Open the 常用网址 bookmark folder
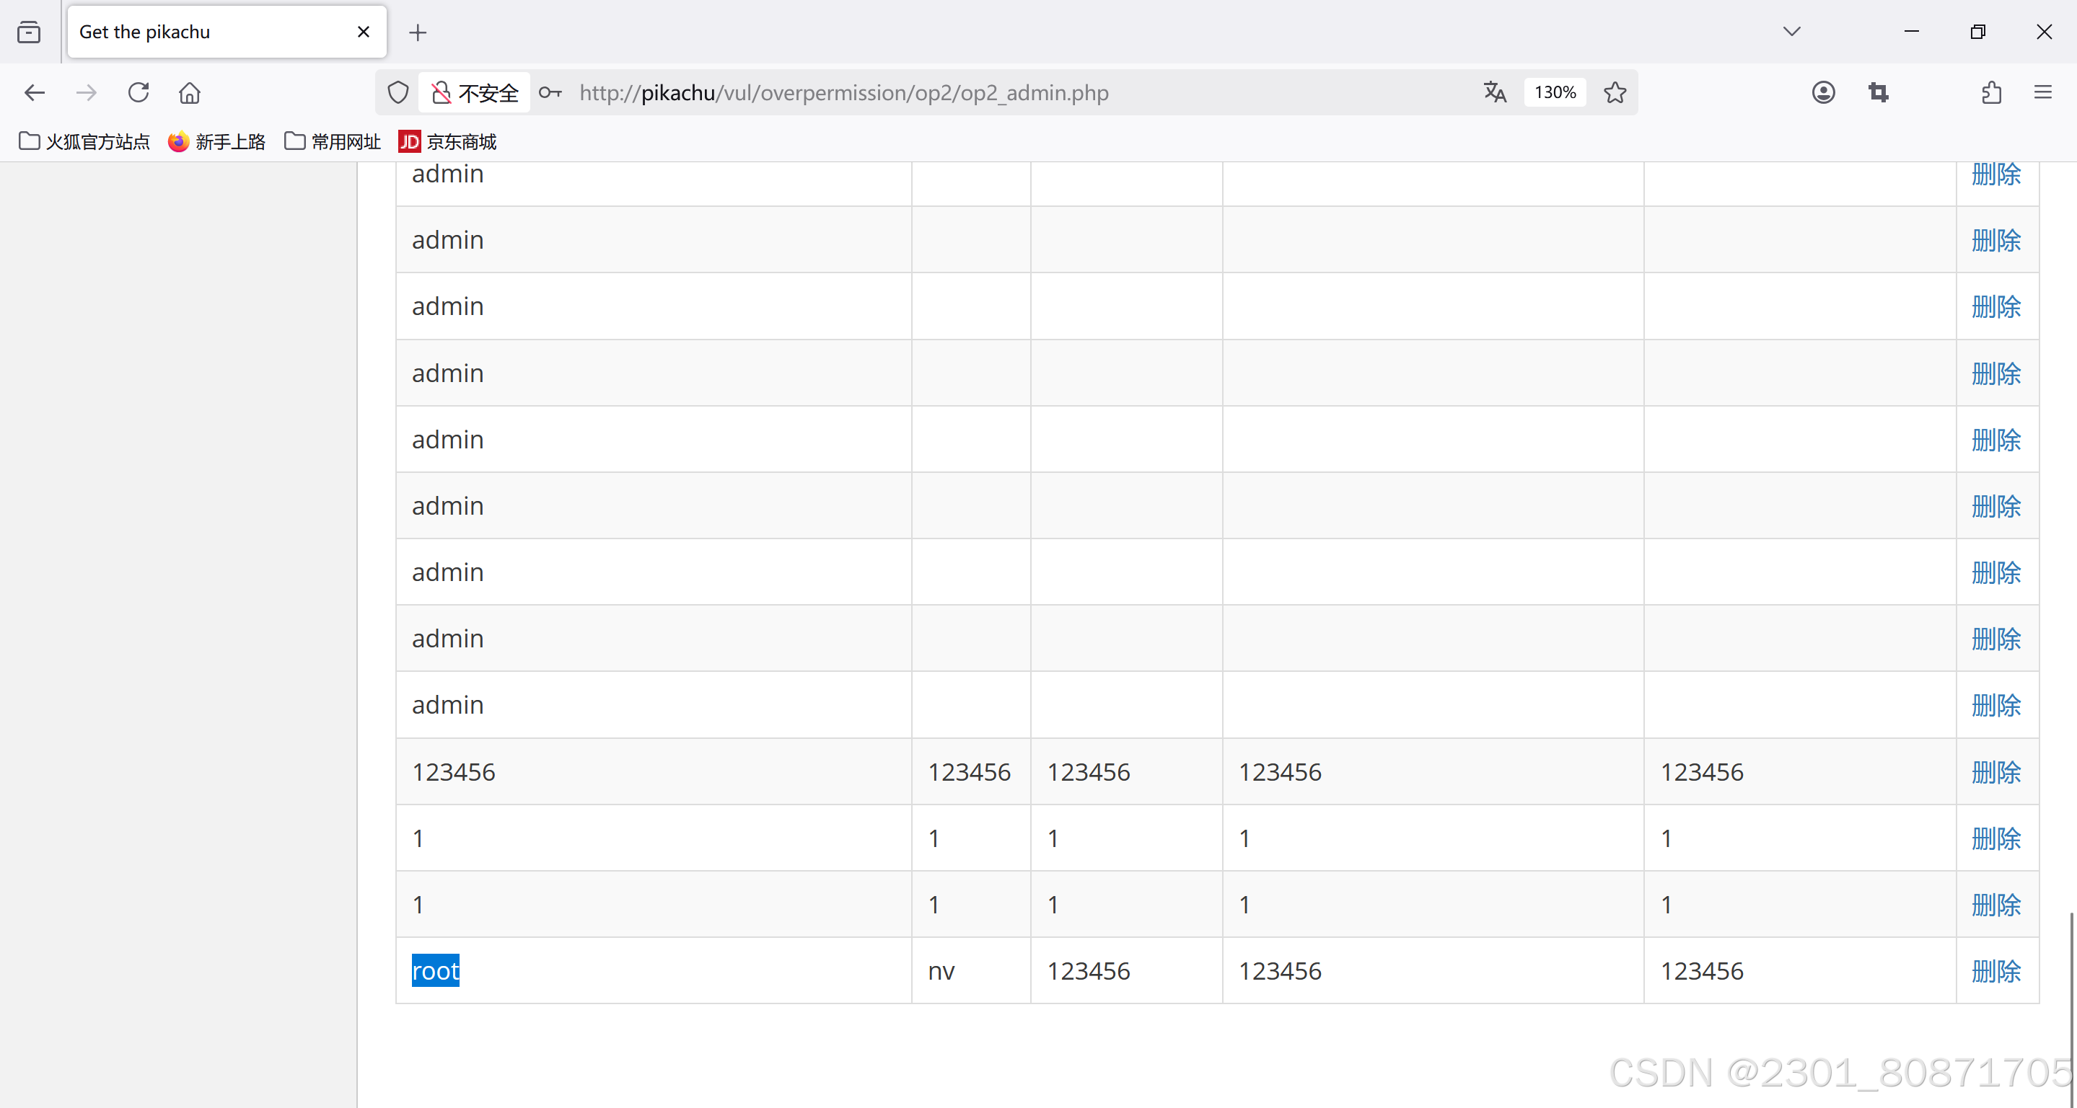2077x1108 pixels. 332,142
